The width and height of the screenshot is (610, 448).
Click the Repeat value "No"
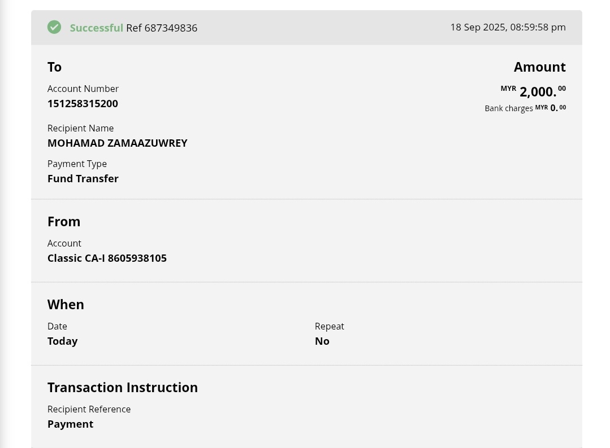point(322,341)
